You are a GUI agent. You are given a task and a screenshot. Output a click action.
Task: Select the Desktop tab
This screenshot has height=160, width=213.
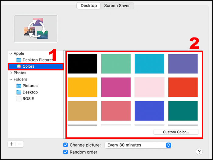coord(89,5)
